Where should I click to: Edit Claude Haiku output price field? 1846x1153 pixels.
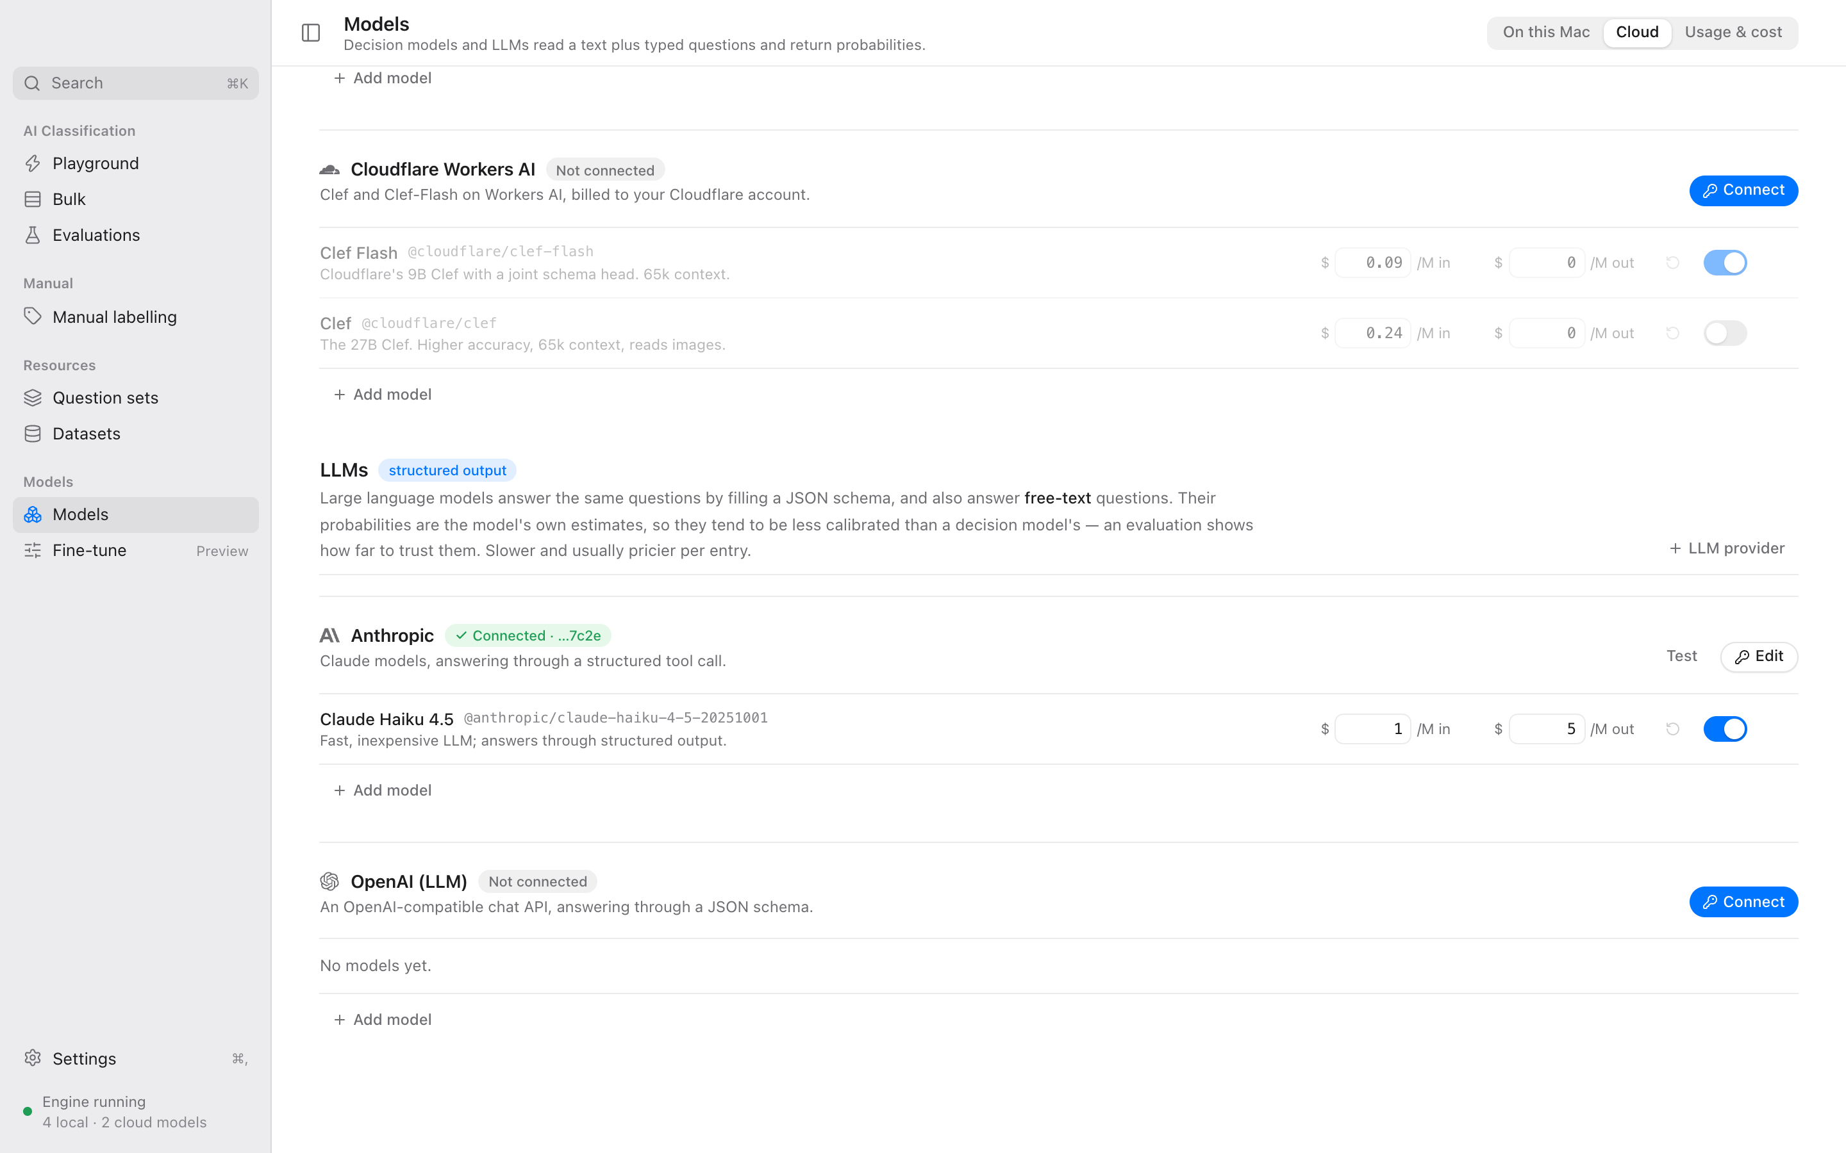(x=1546, y=729)
